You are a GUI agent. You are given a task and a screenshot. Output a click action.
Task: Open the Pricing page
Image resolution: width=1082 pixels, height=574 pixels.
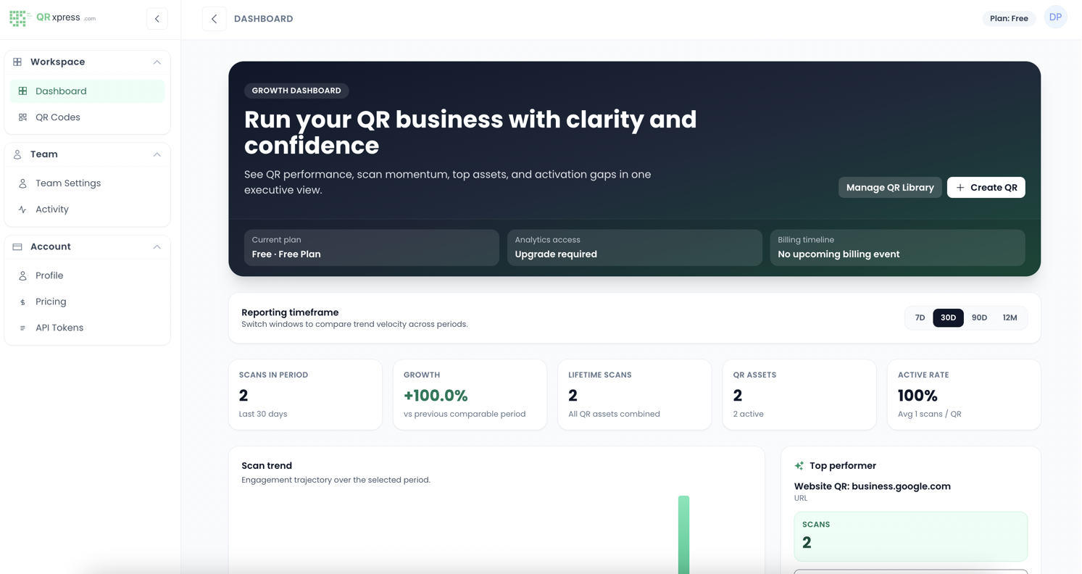(87, 301)
